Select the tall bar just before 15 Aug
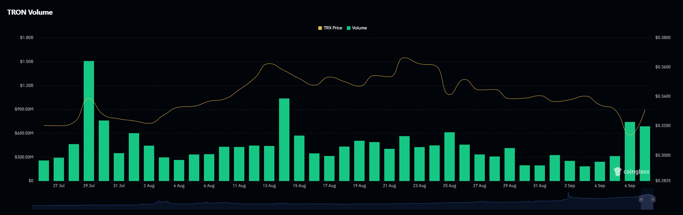The width and height of the screenshot is (683, 215). 284,140
